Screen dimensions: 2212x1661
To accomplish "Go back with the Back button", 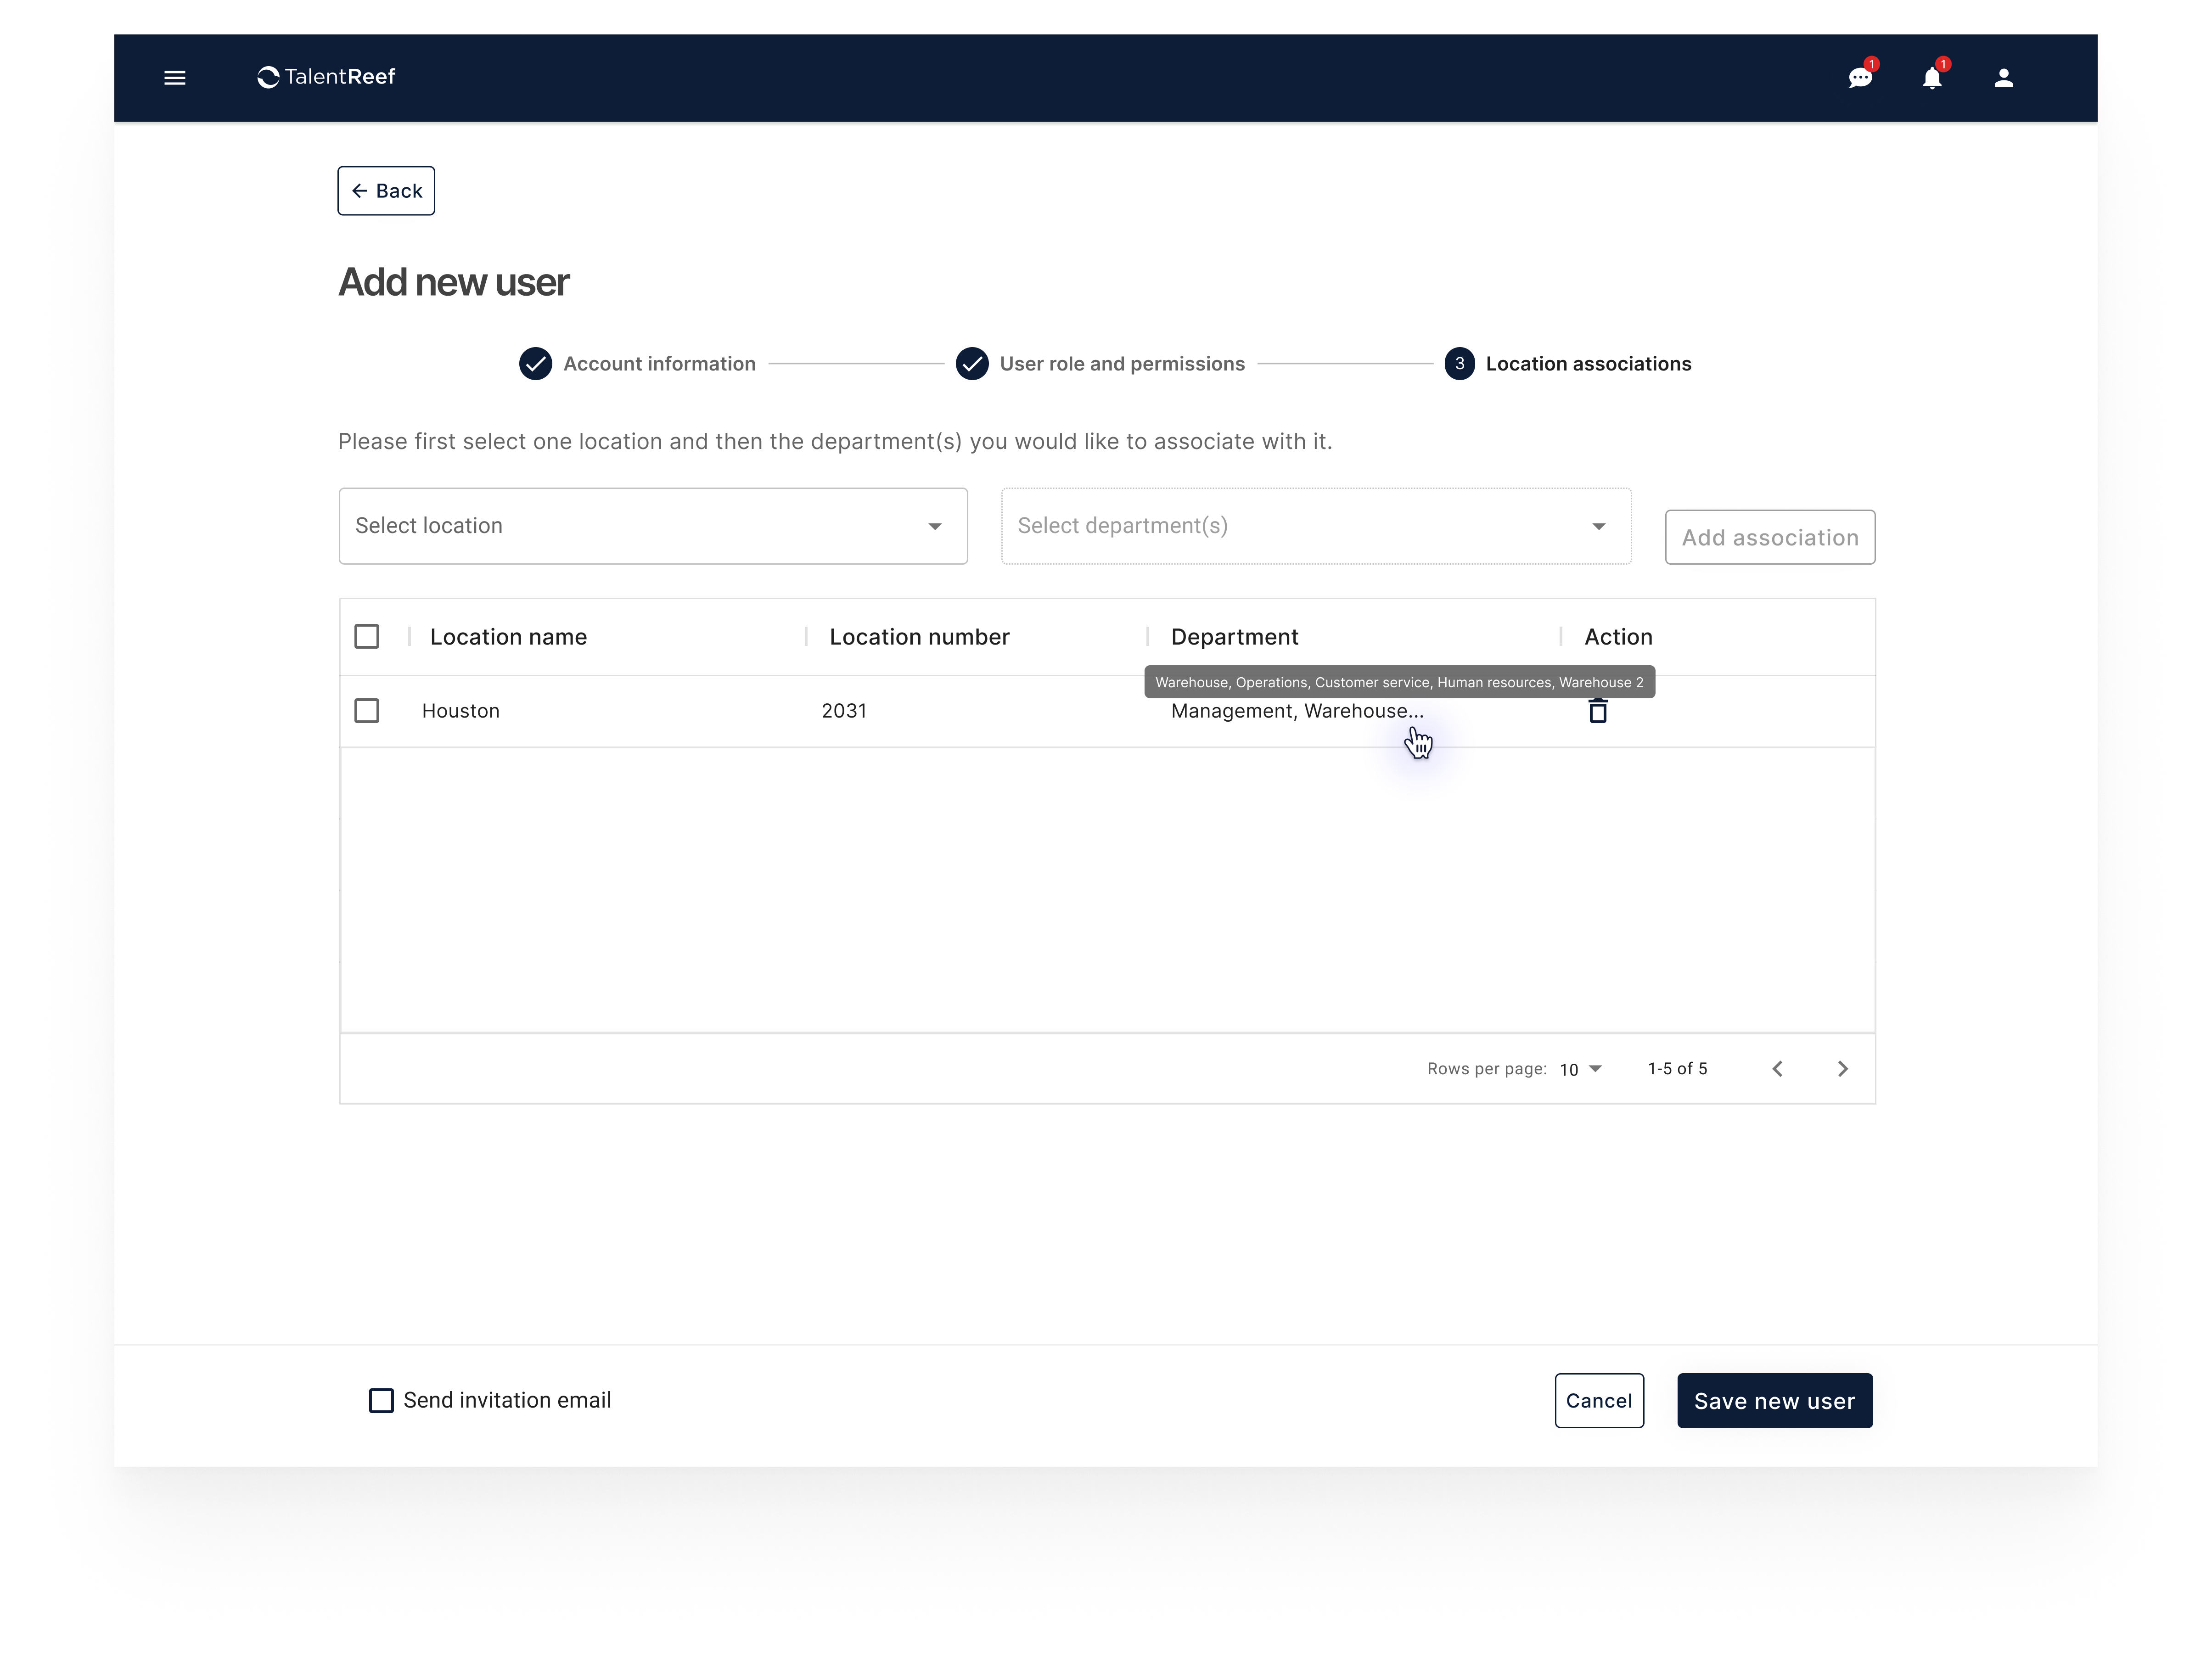I will (386, 191).
